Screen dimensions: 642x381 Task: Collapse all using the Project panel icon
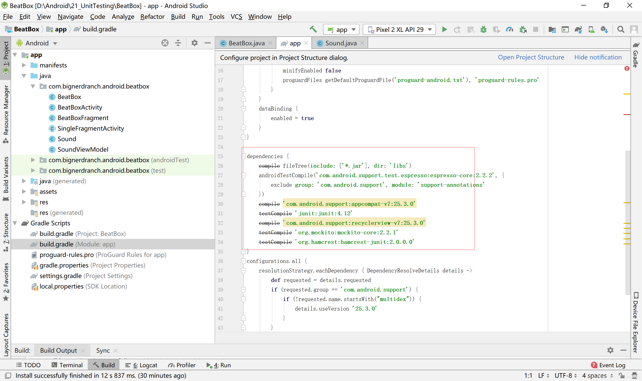(x=178, y=43)
